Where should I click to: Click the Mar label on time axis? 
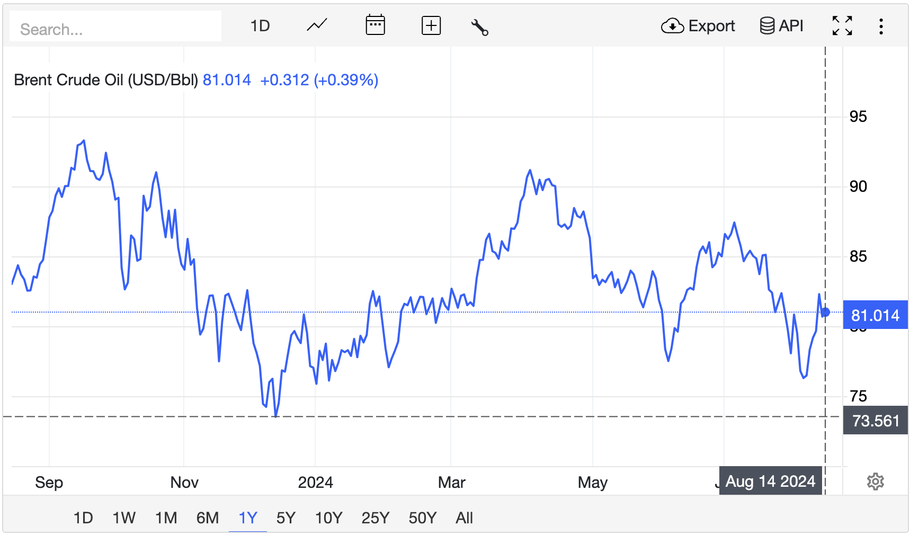(x=452, y=483)
